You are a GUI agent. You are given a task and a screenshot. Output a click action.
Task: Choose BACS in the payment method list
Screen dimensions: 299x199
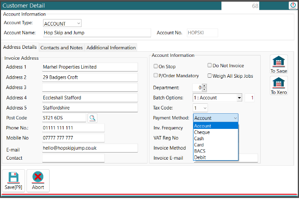[200, 151]
